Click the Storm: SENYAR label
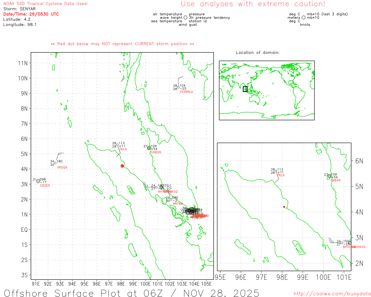This screenshot has height=297, width=371. tap(19, 9)
